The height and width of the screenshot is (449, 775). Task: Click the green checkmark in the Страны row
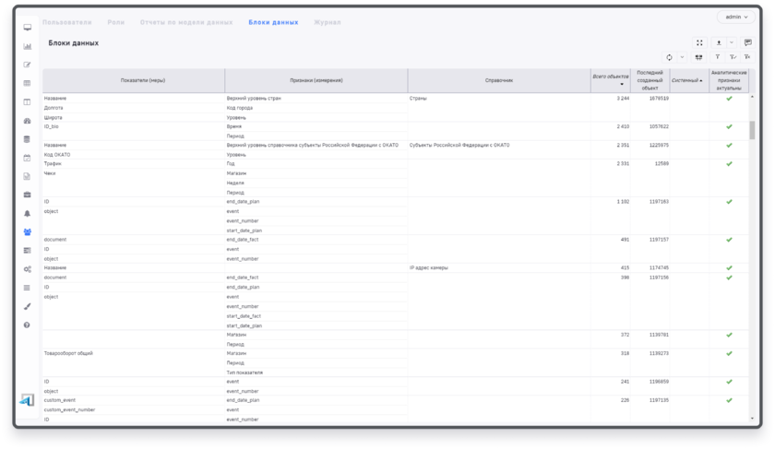click(x=729, y=98)
